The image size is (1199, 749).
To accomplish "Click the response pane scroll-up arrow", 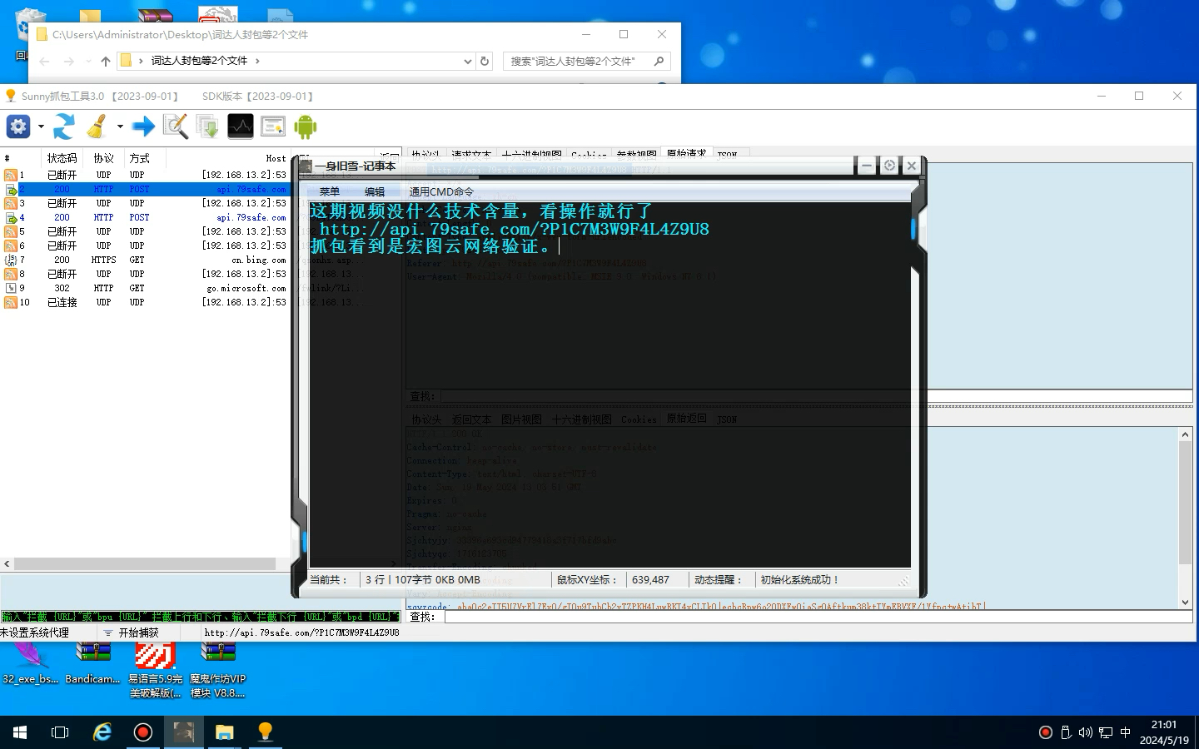I will pos(1185,434).
